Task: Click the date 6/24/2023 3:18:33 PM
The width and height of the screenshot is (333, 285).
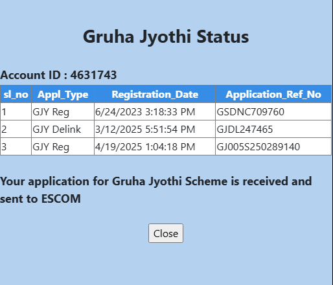Action: coord(145,112)
